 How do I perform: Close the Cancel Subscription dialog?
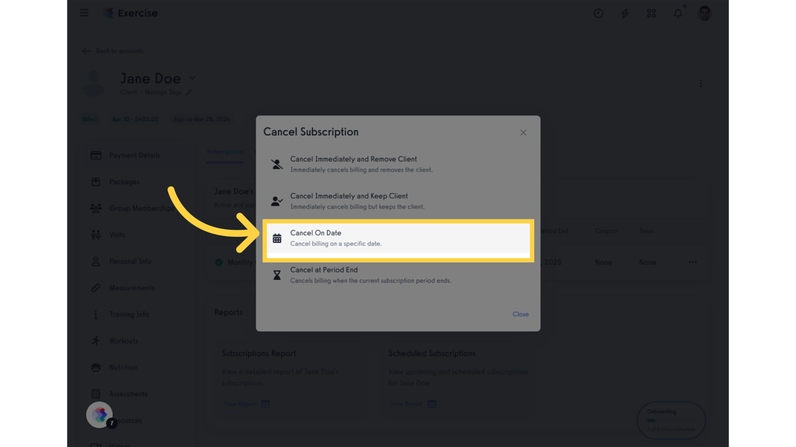pos(523,132)
